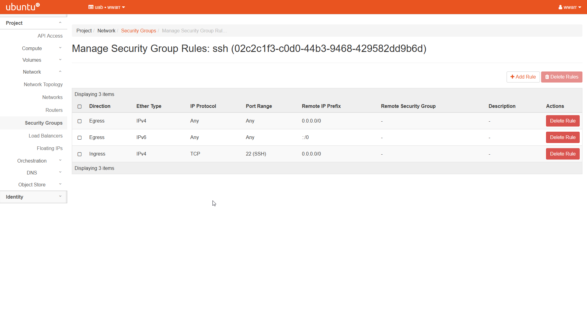Go to Networks page
Image resolution: width=587 pixels, height=330 pixels.
coord(52,97)
